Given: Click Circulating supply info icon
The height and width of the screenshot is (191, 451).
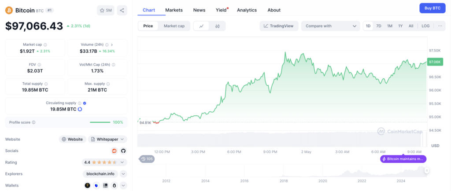Looking at the screenshot, I should [80, 103].
